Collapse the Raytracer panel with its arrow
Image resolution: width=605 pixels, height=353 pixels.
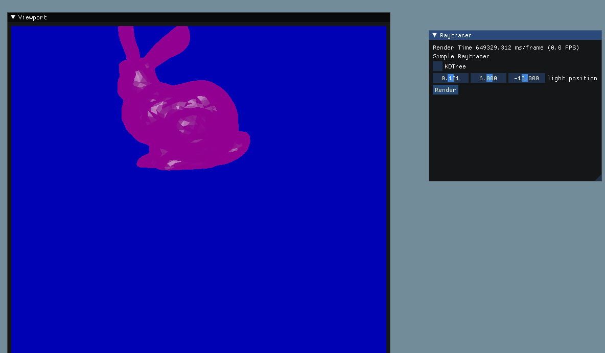pyautogui.click(x=434, y=35)
